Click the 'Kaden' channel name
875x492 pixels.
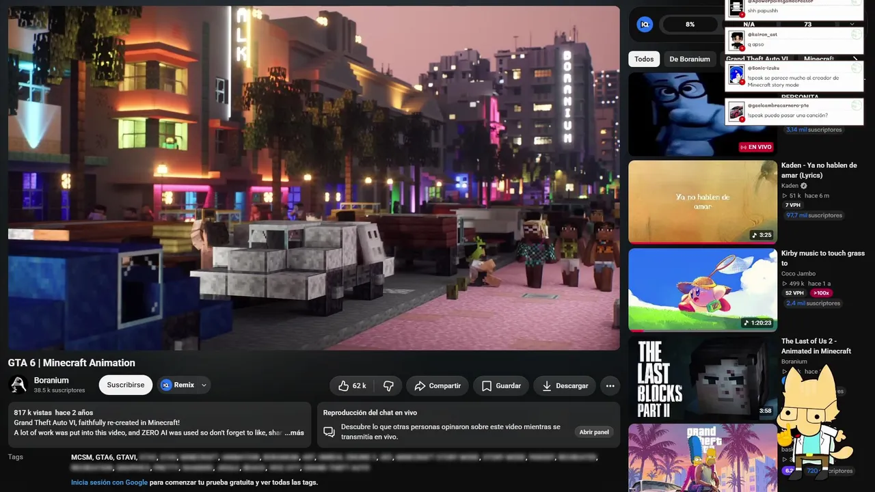(x=790, y=186)
